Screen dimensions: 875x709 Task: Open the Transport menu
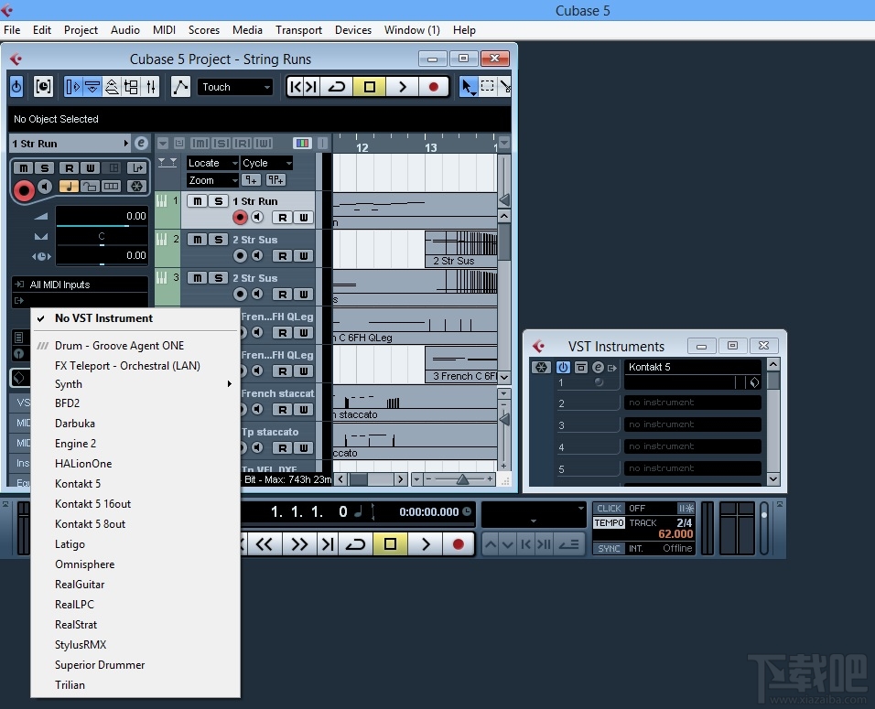click(298, 30)
